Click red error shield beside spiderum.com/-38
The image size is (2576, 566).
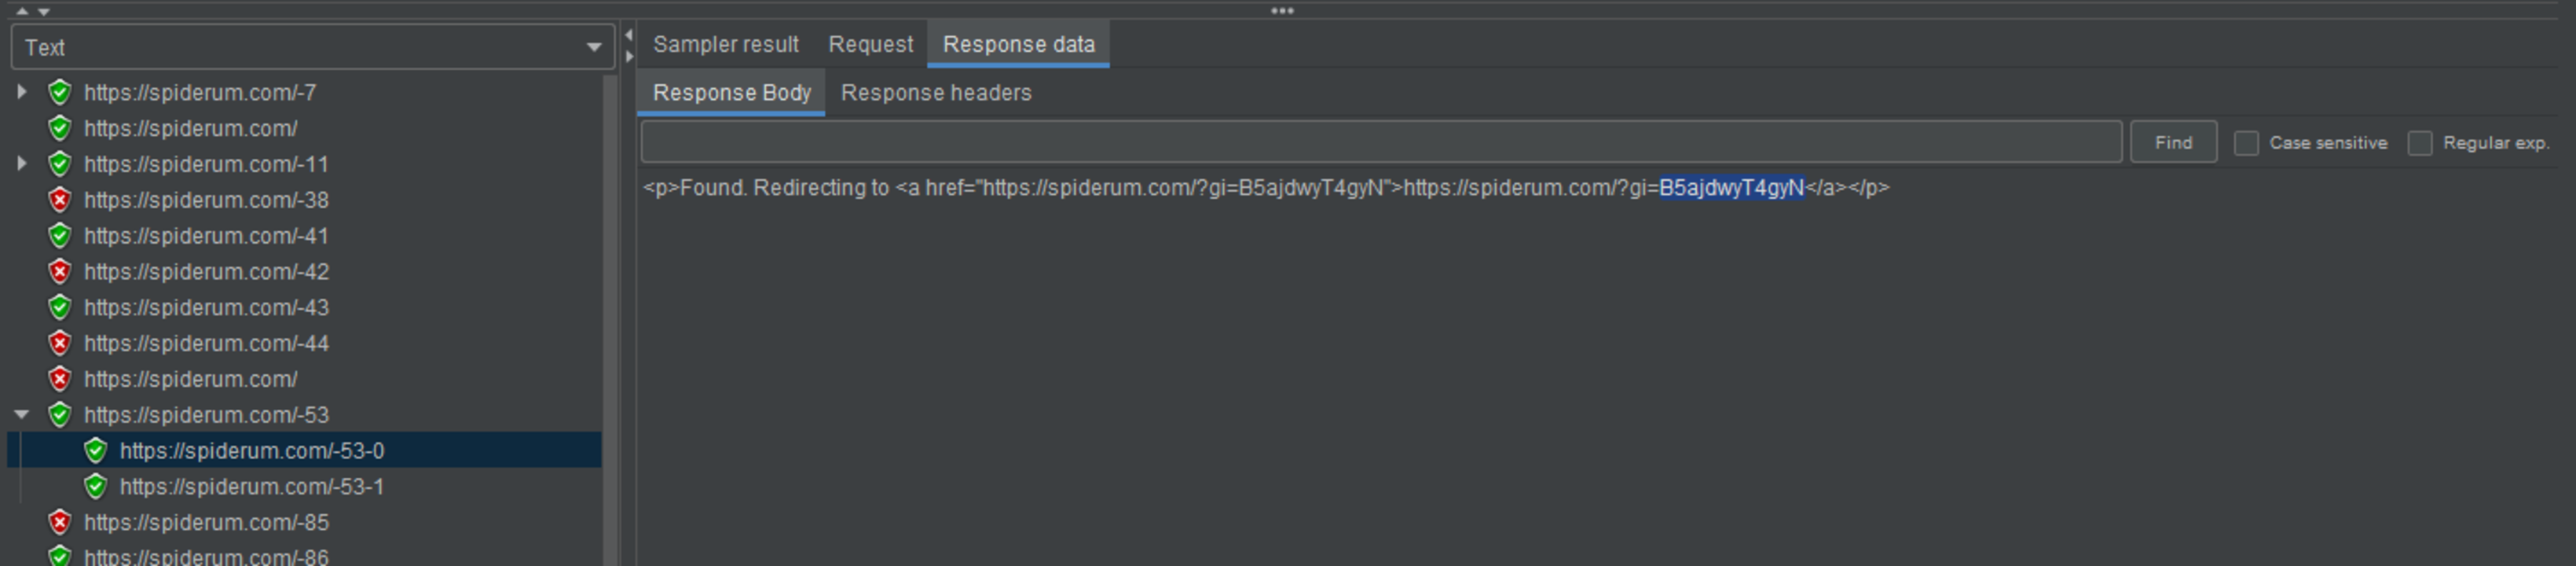pyautogui.click(x=60, y=200)
